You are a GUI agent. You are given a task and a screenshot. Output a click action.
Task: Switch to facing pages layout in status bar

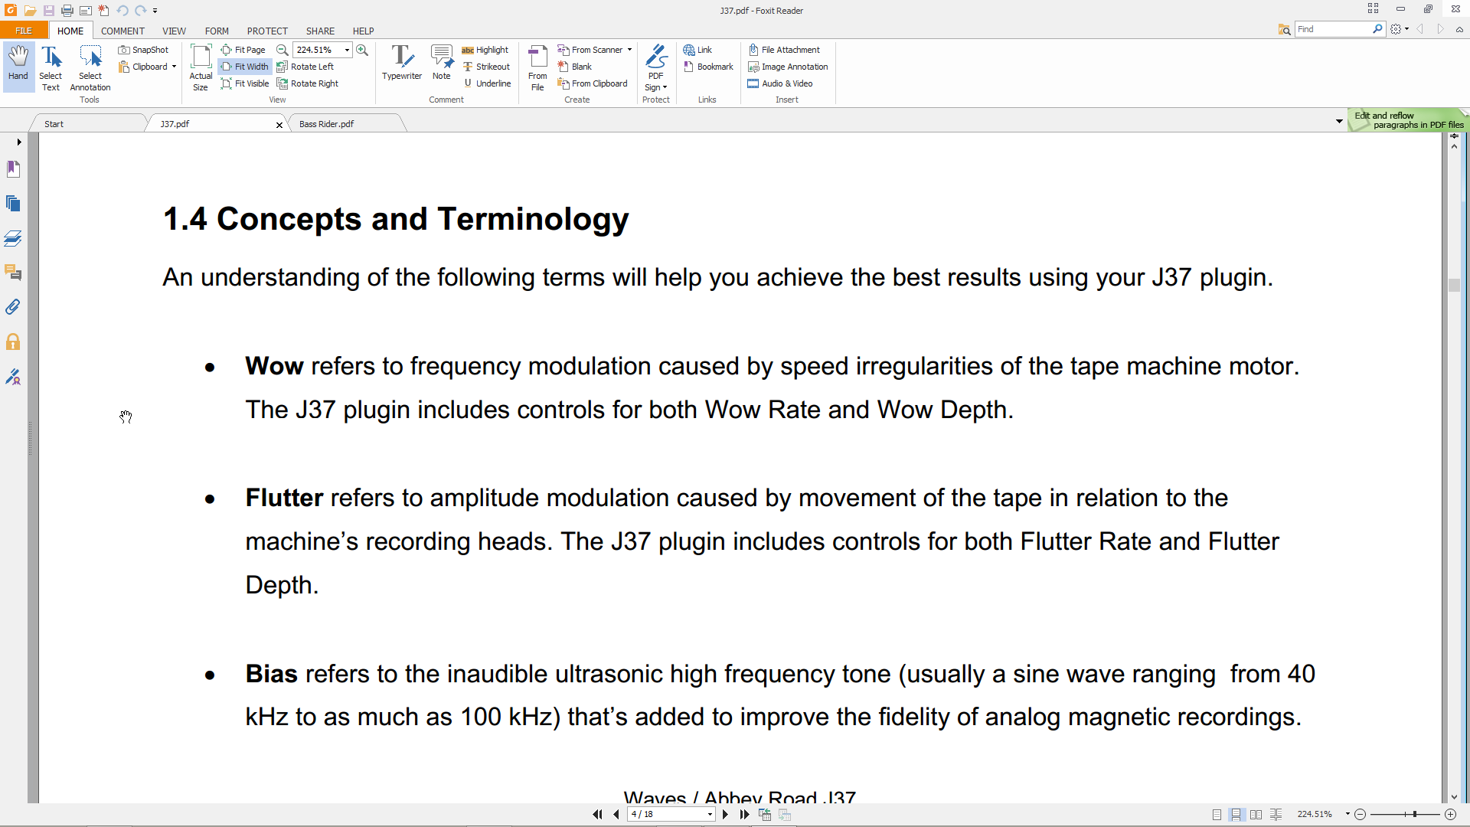(x=1256, y=815)
